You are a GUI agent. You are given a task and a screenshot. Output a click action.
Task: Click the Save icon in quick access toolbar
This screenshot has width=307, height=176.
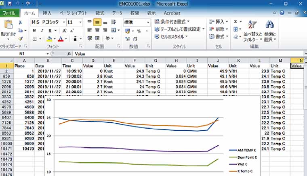coord(10,4)
